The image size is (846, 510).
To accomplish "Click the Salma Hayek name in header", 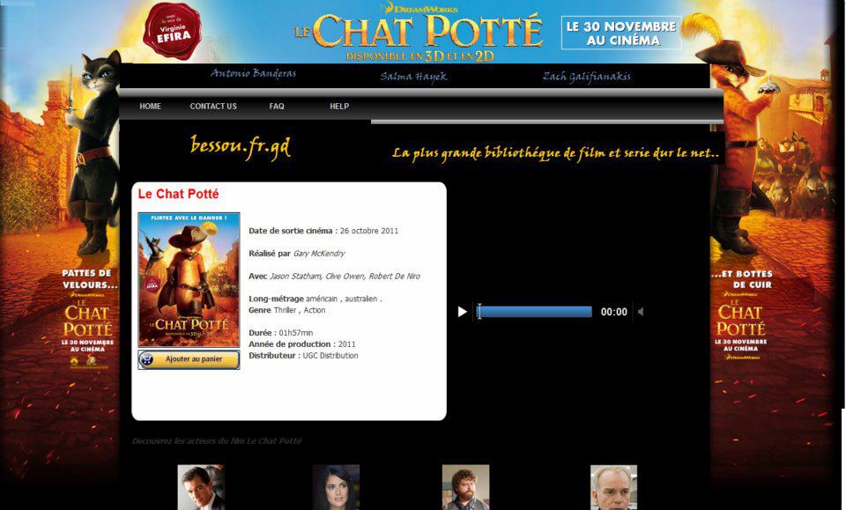I will click(413, 77).
